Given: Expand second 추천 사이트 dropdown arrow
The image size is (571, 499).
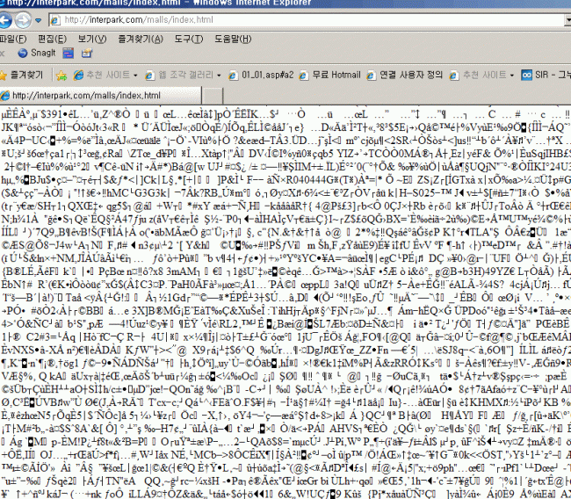Looking at the screenshot, I should click(x=511, y=76).
